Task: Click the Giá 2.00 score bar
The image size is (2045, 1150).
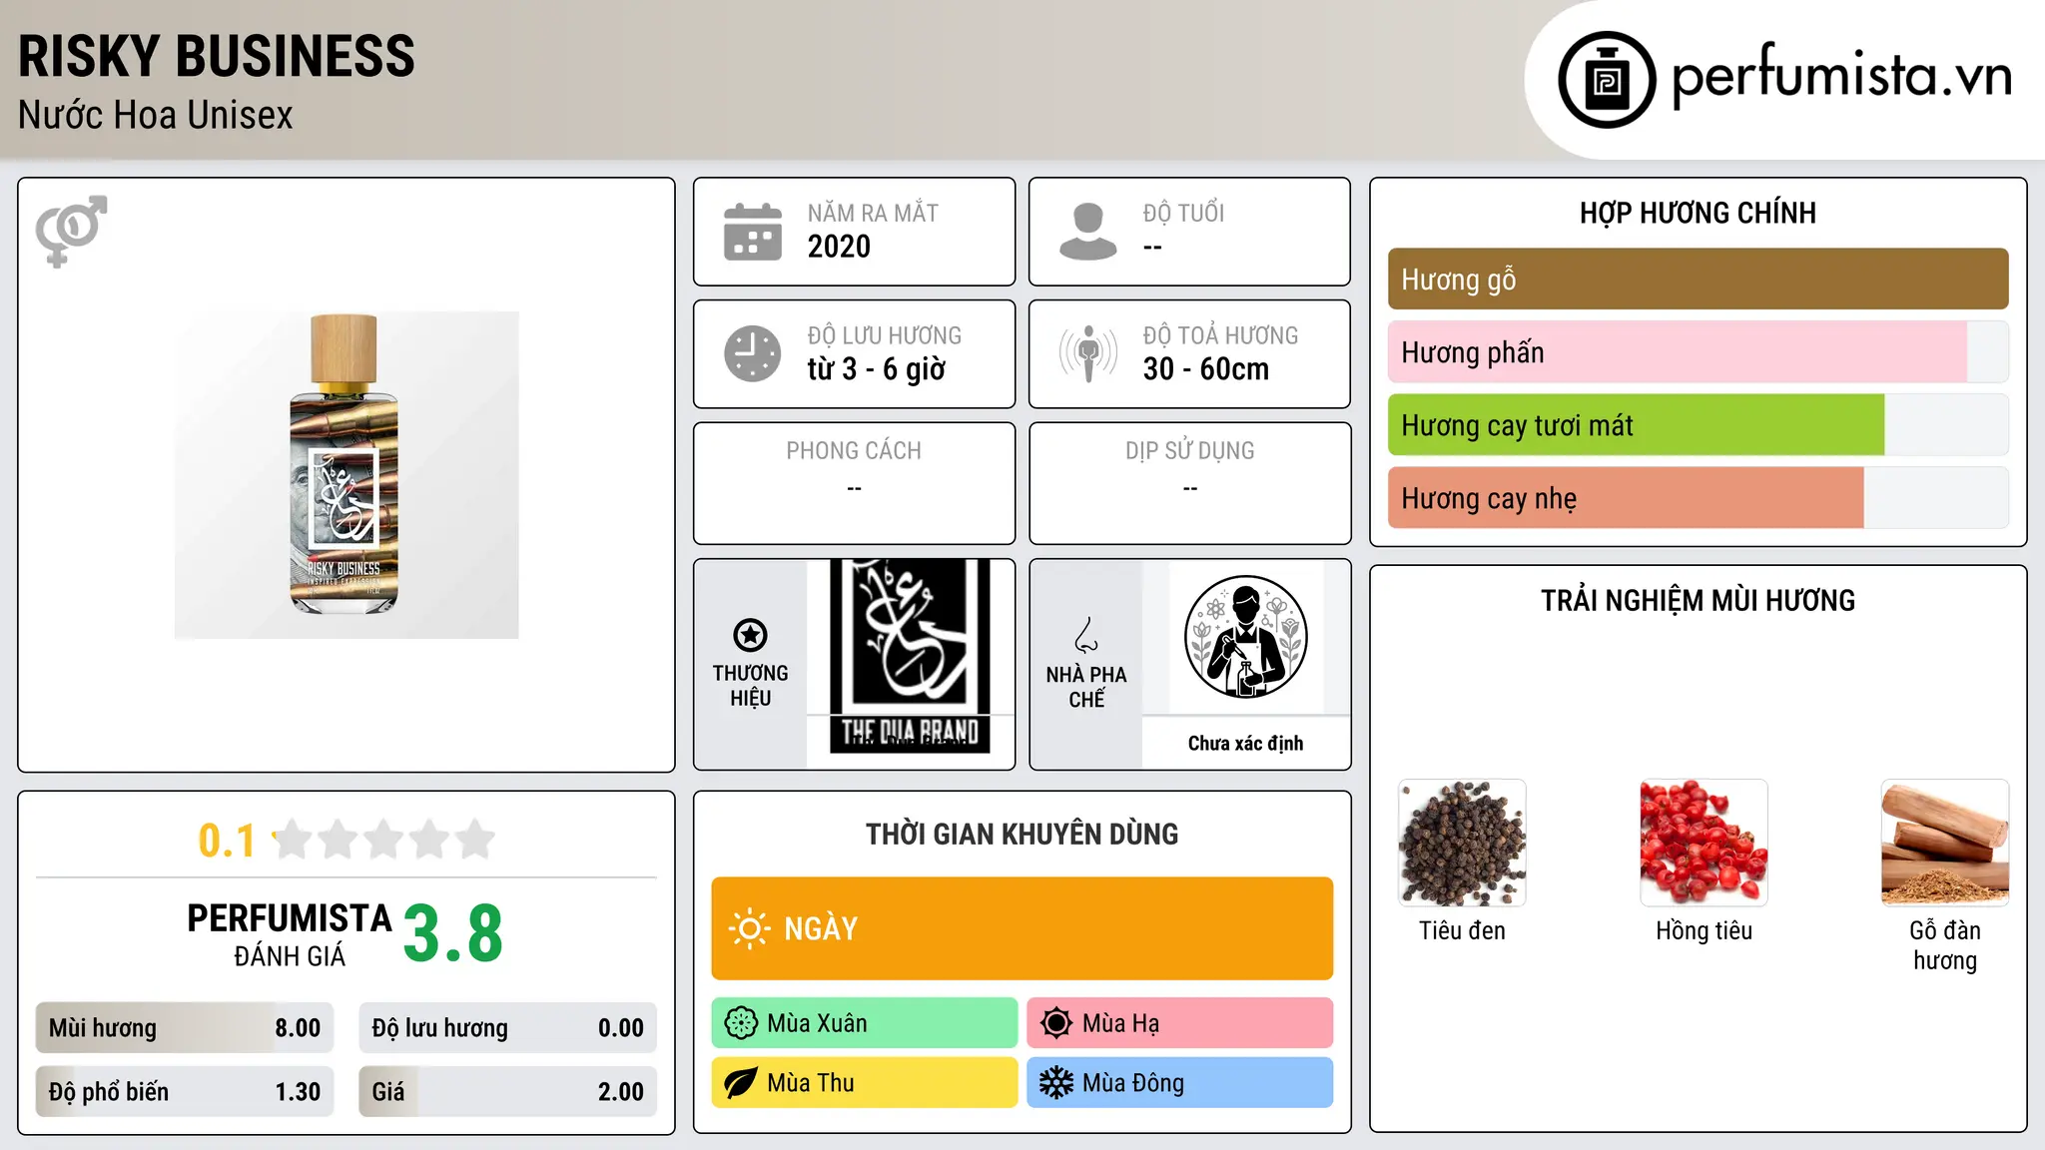Action: (x=507, y=1092)
